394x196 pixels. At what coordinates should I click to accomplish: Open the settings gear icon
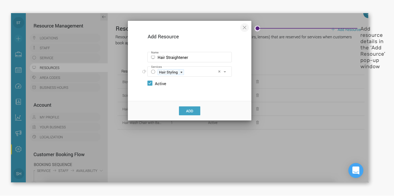(x=18, y=149)
